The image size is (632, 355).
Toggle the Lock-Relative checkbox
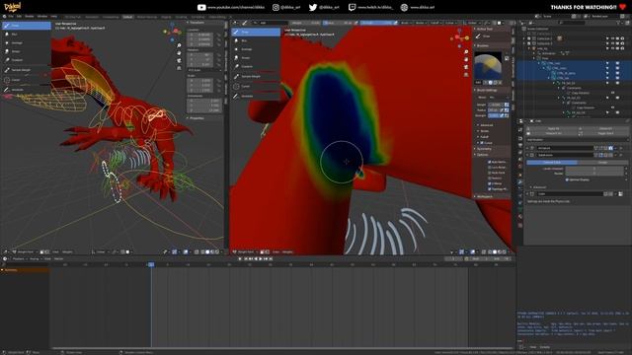[x=490, y=167]
